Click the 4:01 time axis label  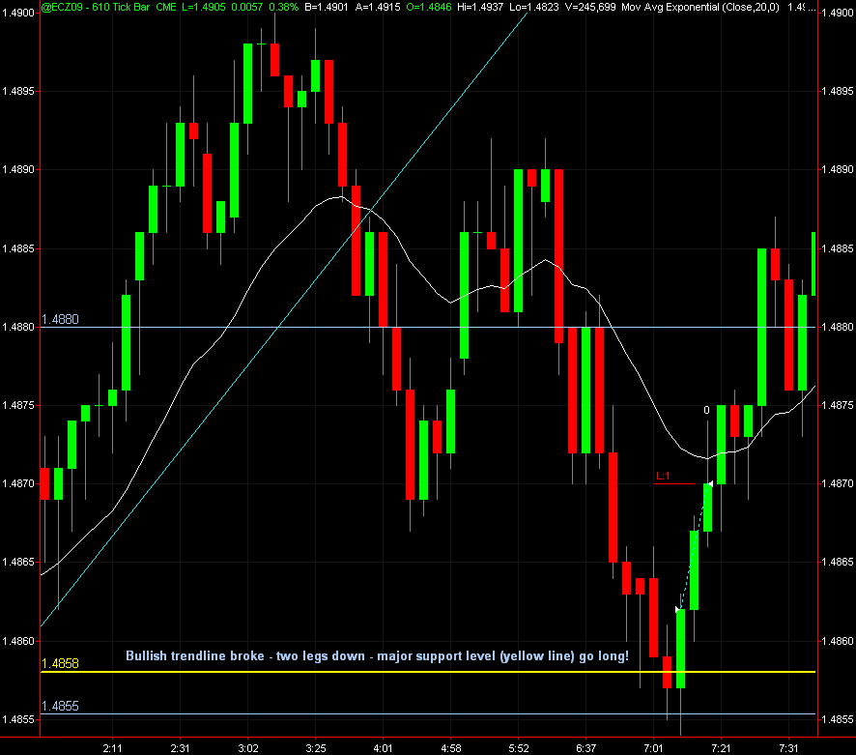point(383,748)
